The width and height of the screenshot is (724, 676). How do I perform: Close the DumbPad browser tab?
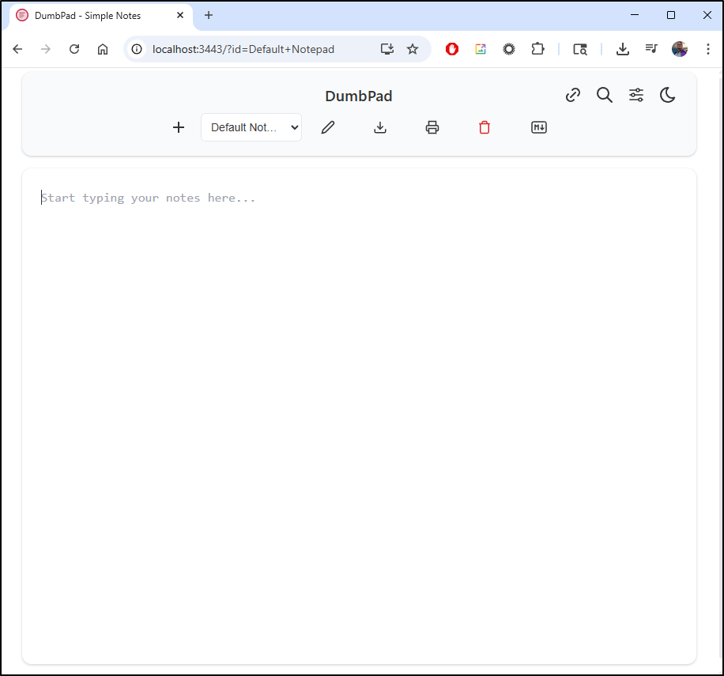(180, 15)
